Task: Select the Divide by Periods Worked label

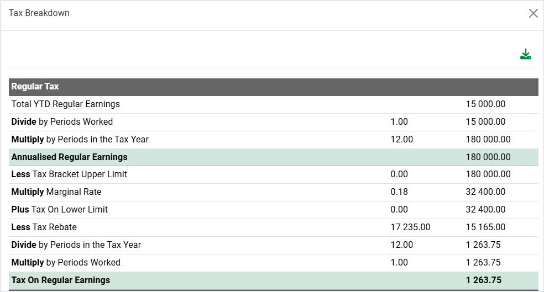Action: coord(62,121)
